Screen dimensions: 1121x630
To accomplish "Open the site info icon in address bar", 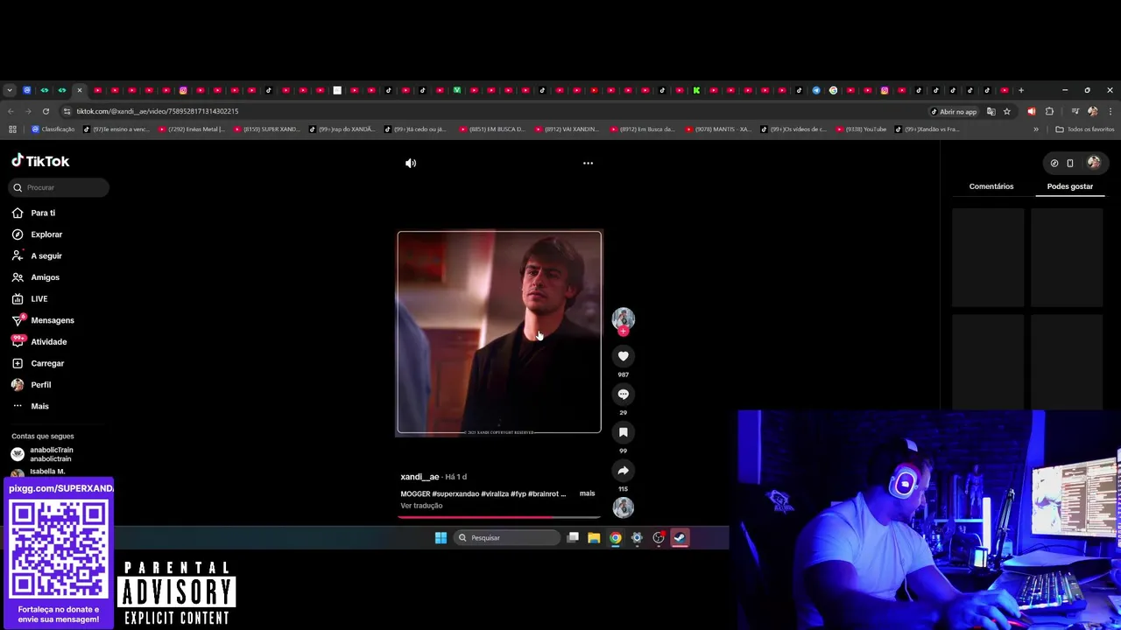I will [x=67, y=111].
